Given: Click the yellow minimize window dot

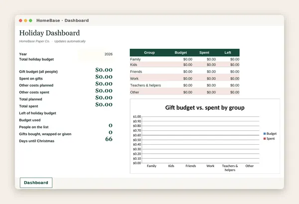Looking at the screenshot, I should pos(25,20).
